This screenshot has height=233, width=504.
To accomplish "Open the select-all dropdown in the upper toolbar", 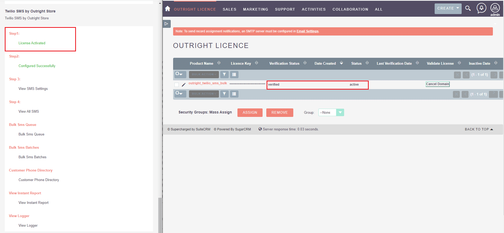I will click(180, 74).
